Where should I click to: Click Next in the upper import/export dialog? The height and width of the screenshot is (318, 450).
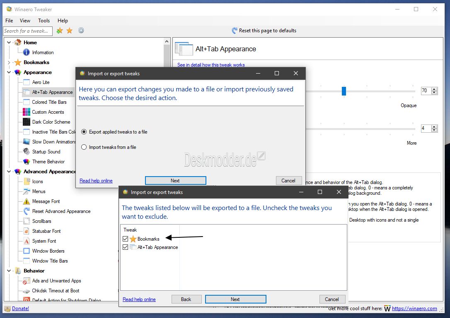[x=175, y=180]
